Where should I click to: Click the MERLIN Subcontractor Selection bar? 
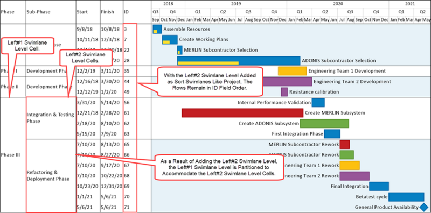click(x=179, y=50)
